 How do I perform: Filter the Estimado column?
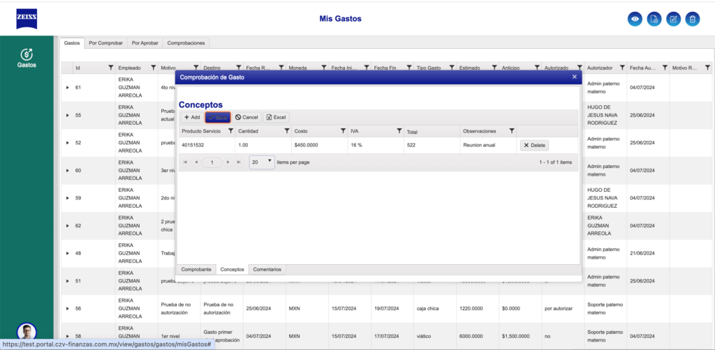coord(494,68)
